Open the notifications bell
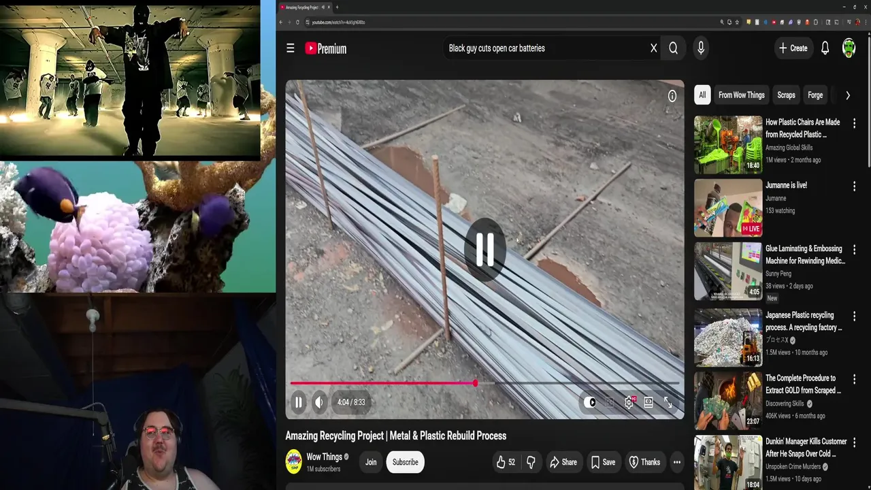This screenshot has height=490, width=871. (825, 48)
